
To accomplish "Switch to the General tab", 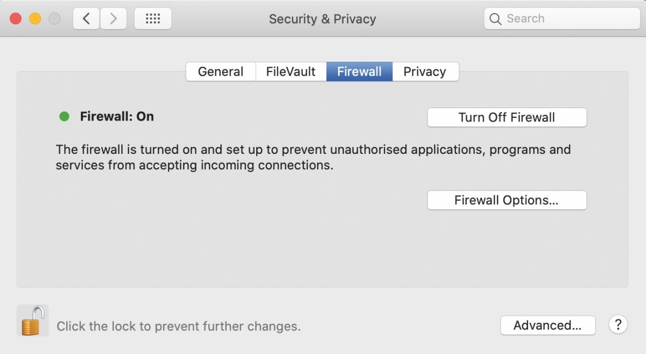I will pos(221,72).
